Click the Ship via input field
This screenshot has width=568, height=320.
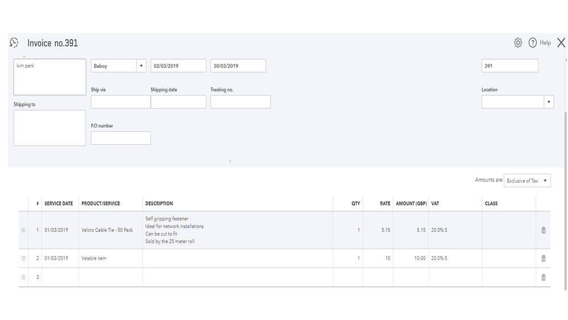(121, 102)
